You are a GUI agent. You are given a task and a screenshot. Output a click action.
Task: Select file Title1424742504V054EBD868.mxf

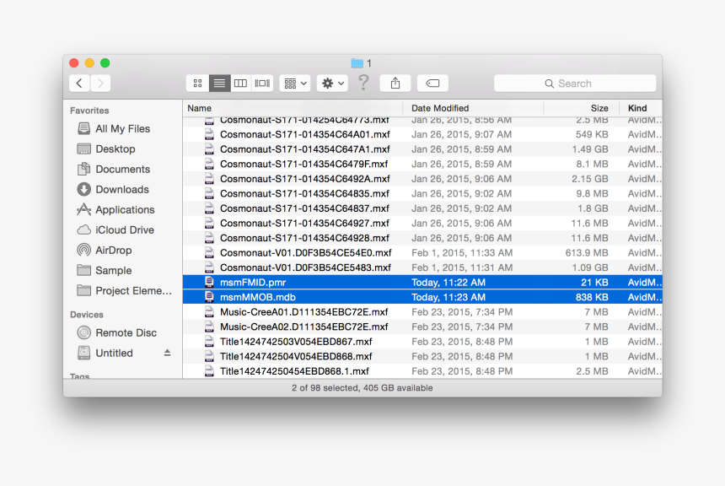pos(422,356)
